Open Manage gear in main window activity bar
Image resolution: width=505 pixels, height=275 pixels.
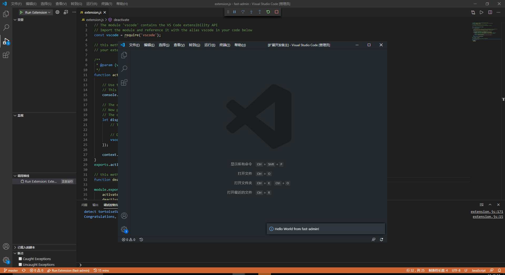(x=6, y=260)
